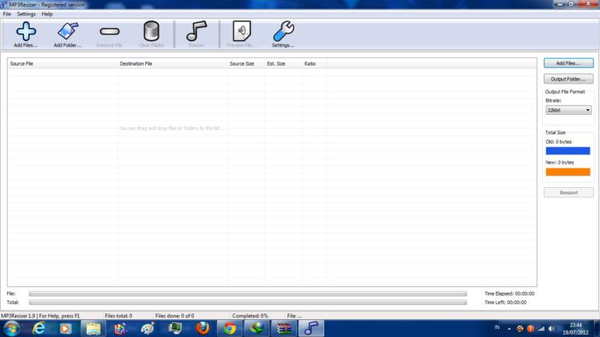This screenshot has width=600, height=337.
Task: Open the Help menu
Action: tap(48, 14)
